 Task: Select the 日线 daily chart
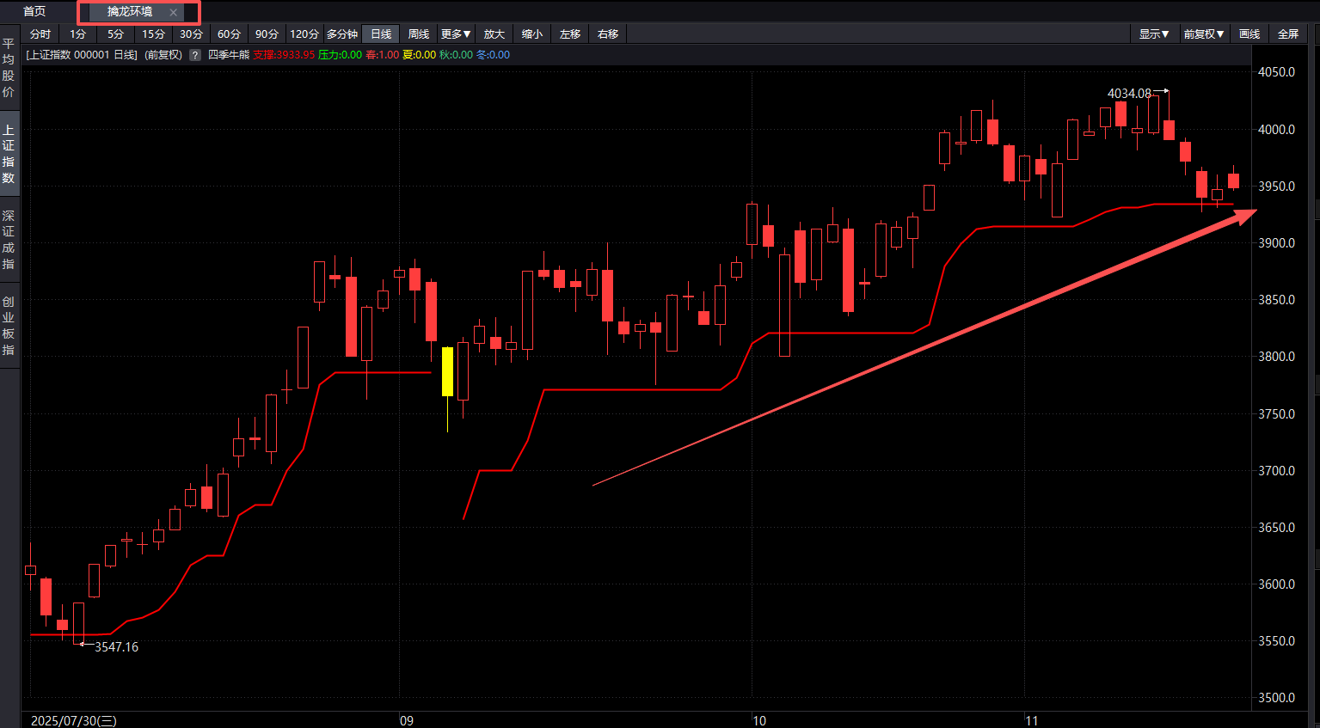tap(381, 34)
